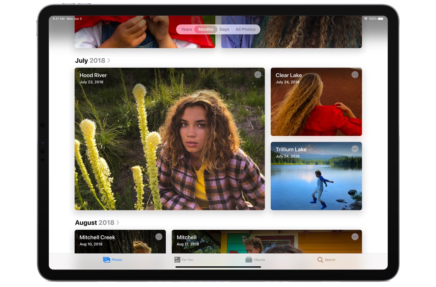Open the Albums tab icon
The image size is (436, 287).
tap(249, 260)
